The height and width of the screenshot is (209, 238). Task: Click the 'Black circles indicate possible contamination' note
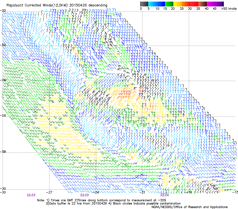(x=147, y=204)
